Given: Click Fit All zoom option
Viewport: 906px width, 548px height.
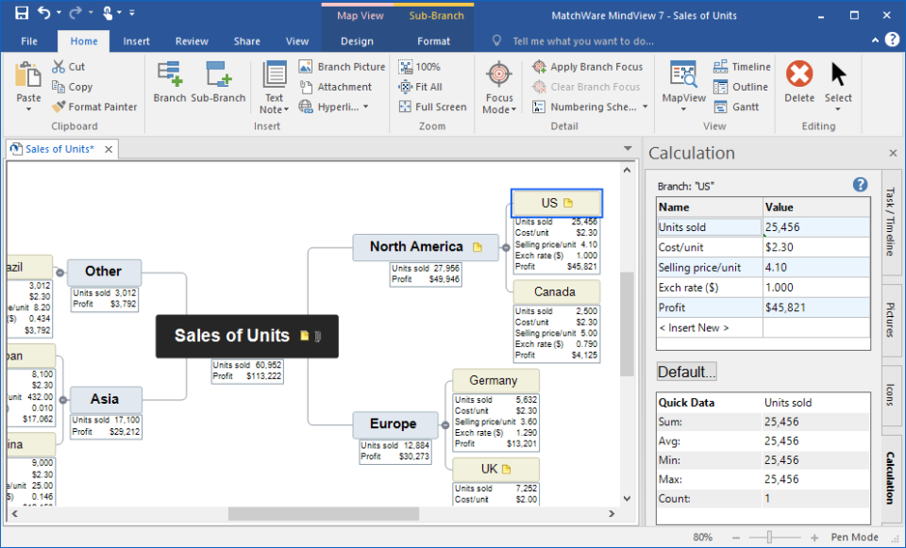Looking at the screenshot, I should (423, 86).
